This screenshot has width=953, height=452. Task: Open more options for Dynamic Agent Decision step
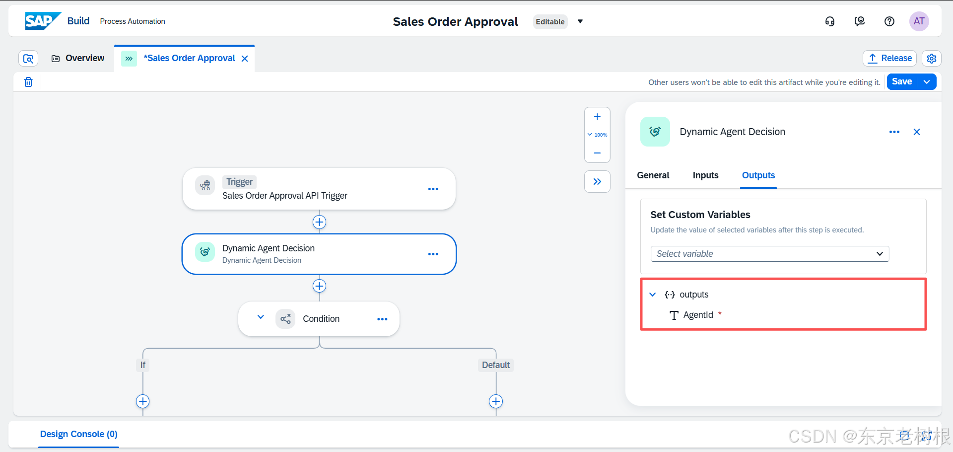click(433, 254)
